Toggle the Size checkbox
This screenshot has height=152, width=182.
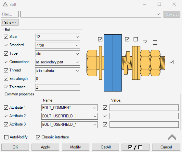[x=6, y=37]
